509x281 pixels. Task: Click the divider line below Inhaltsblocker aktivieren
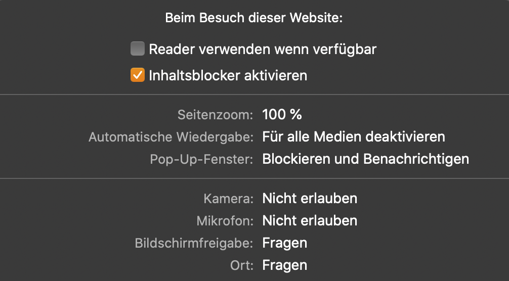point(254,94)
